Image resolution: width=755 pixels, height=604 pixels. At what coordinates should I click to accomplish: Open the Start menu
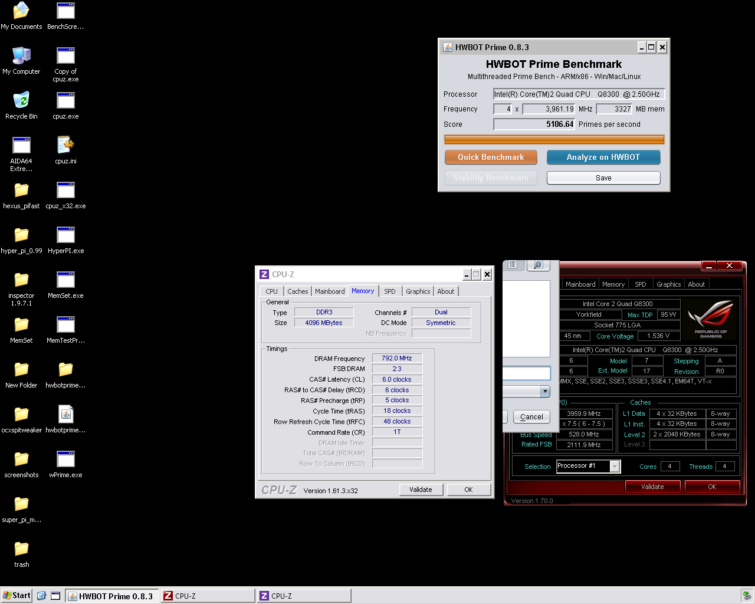[x=17, y=596]
